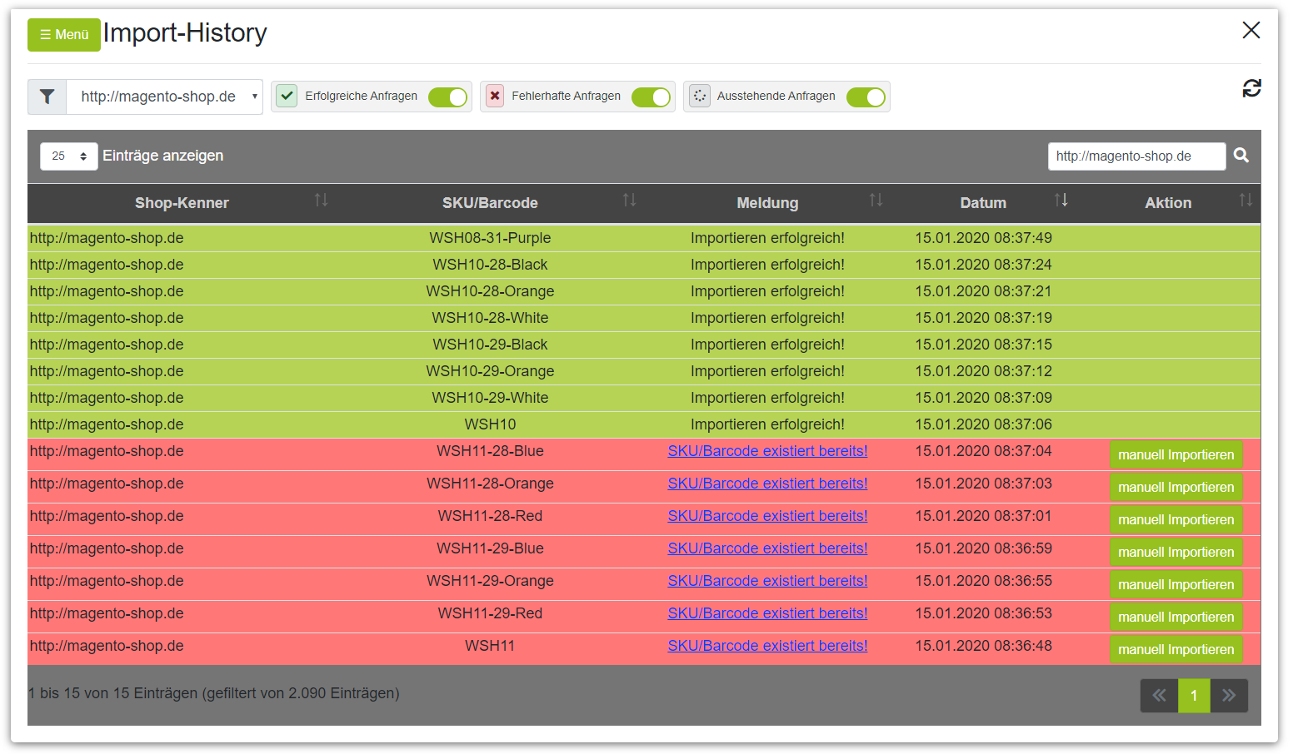Image resolution: width=1293 pixels, height=754 pixels.
Task: Sort by Datum column arrows
Action: [1061, 201]
